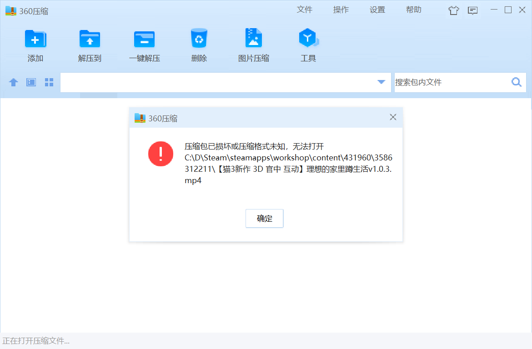Viewport: 532px width, 349px height.
Task: Click the 解压到 (Extract to) icon
Action: (90, 40)
